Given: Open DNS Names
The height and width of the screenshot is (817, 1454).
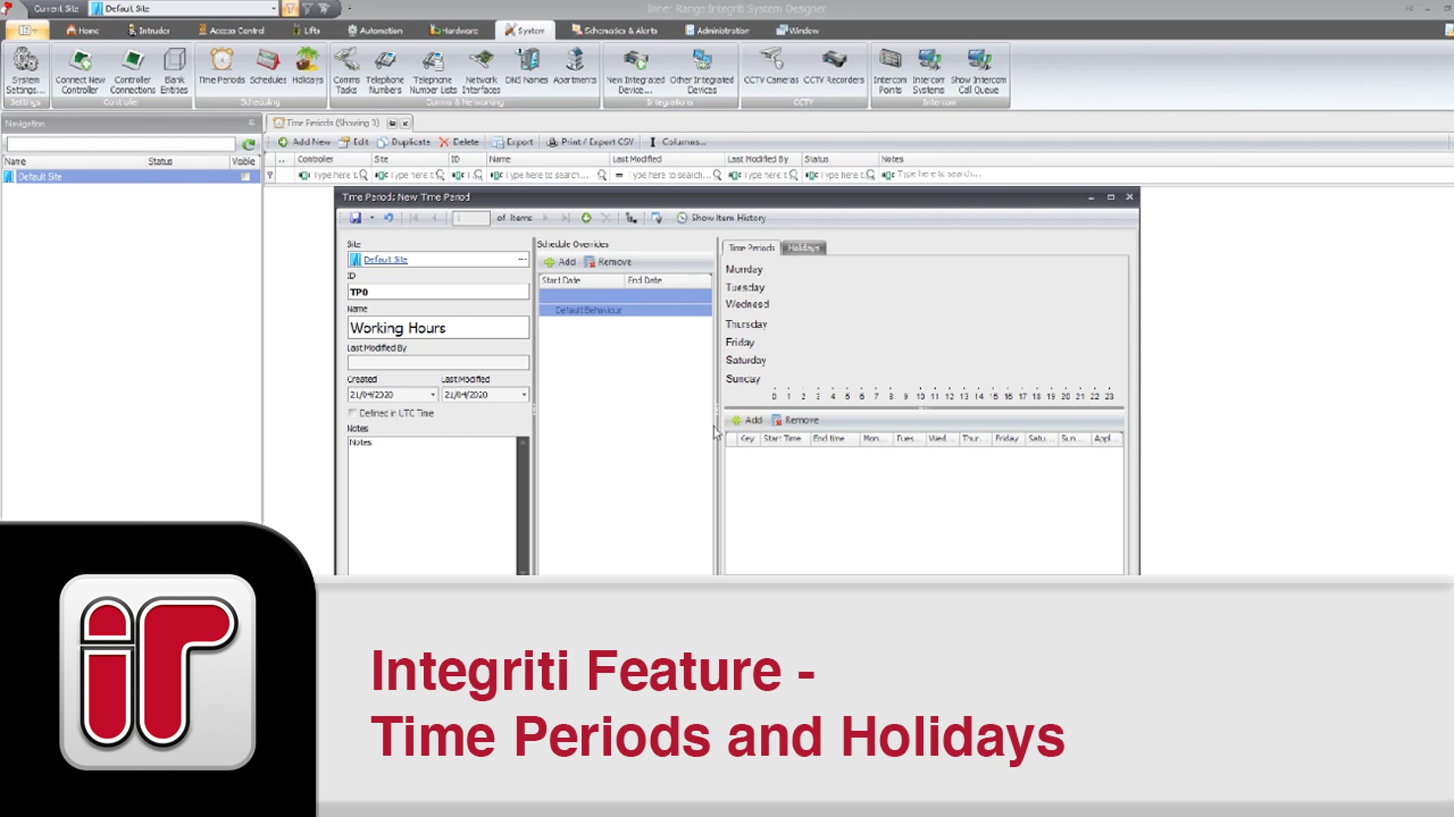Looking at the screenshot, I should click(x=526, y=67).
